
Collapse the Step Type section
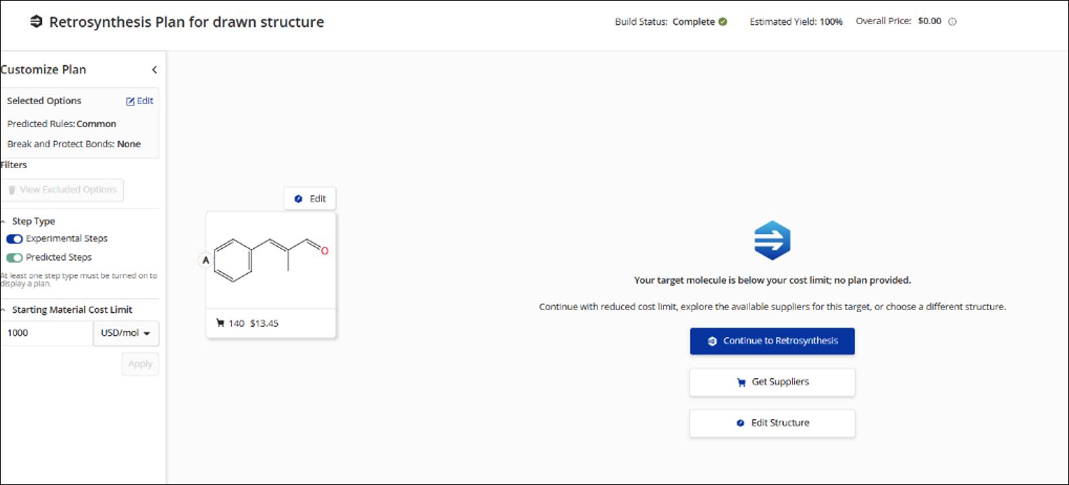click(3, 221)
